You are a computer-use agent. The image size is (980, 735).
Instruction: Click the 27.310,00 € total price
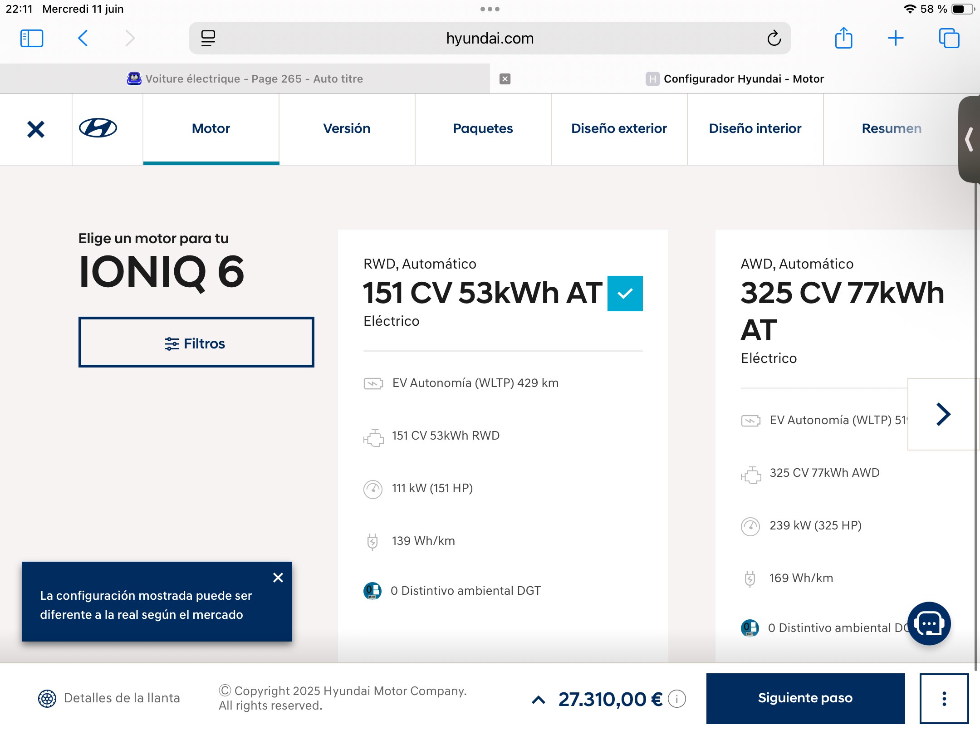coord(610,699)
